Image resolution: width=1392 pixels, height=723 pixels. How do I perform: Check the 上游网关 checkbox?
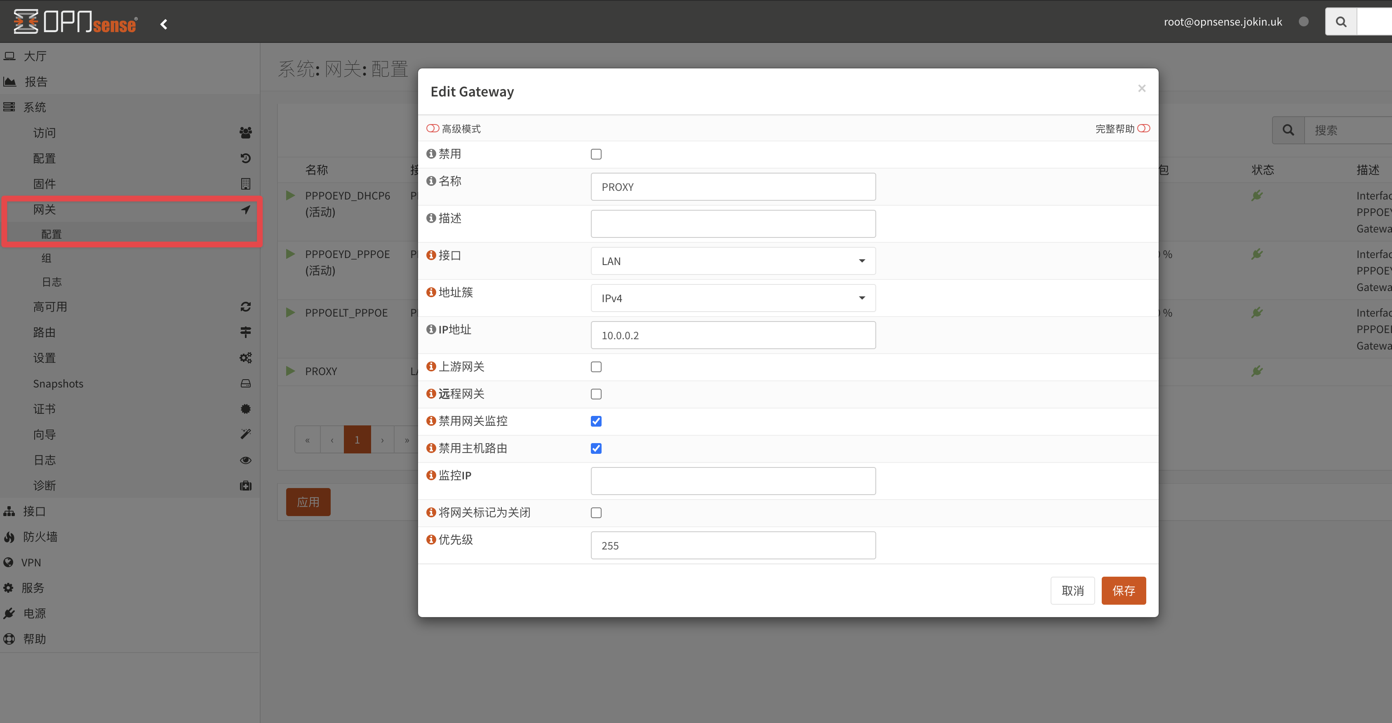(x=596, y=367)
